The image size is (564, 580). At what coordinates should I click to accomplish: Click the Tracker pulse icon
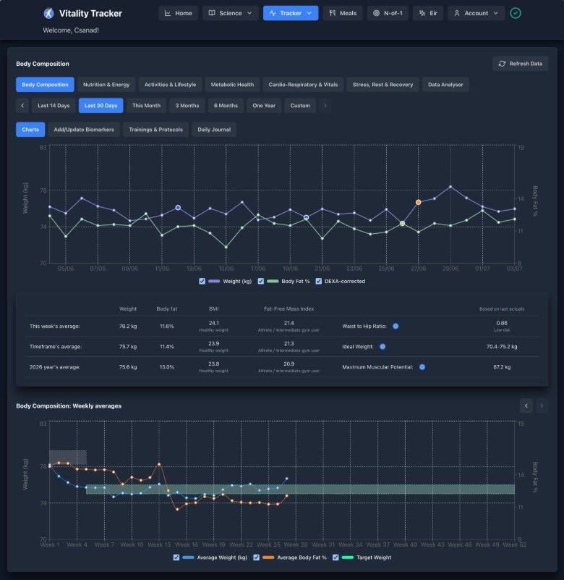(x=273, y=13)
